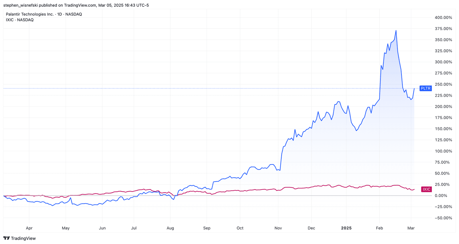Click the Palantir Technologies Inc. legend title
The image size is (459, 244).
(44, 14)
